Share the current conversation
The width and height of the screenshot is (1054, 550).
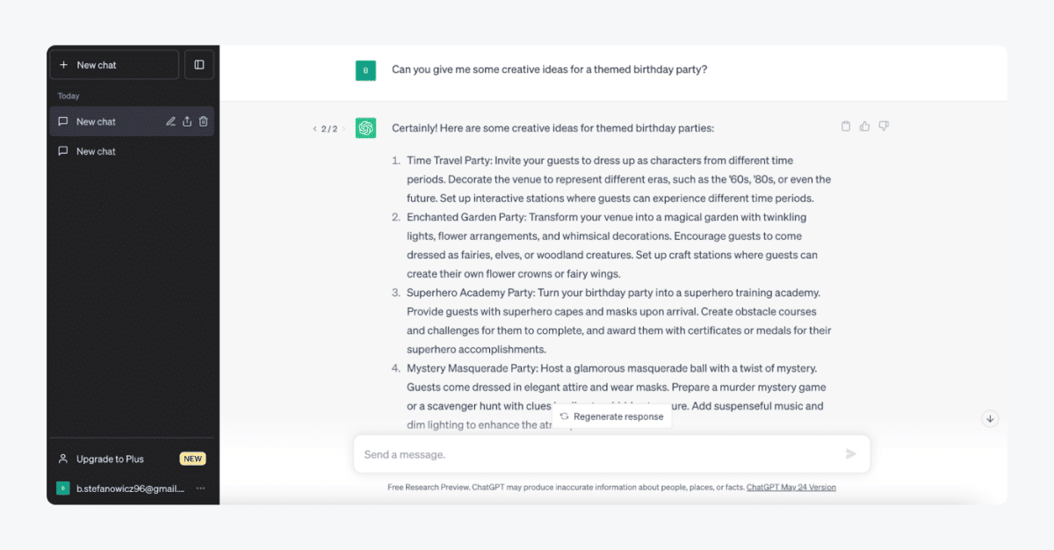tap(187, 121)
